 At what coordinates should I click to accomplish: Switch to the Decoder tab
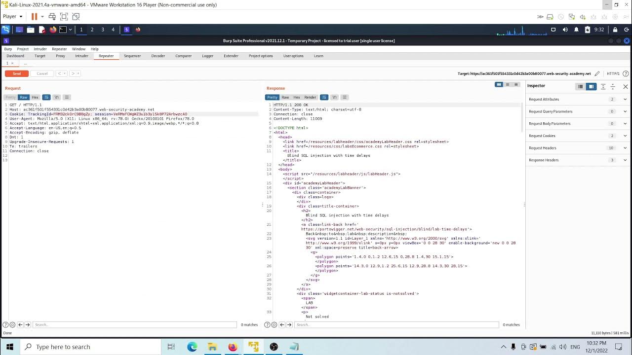click(158, 56)
